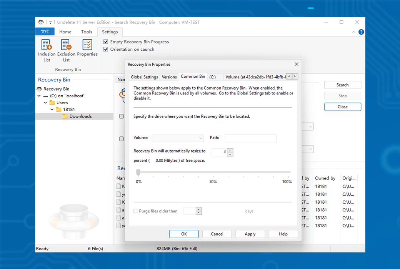Enable Purge files older than checkbox

pos(136,211)
